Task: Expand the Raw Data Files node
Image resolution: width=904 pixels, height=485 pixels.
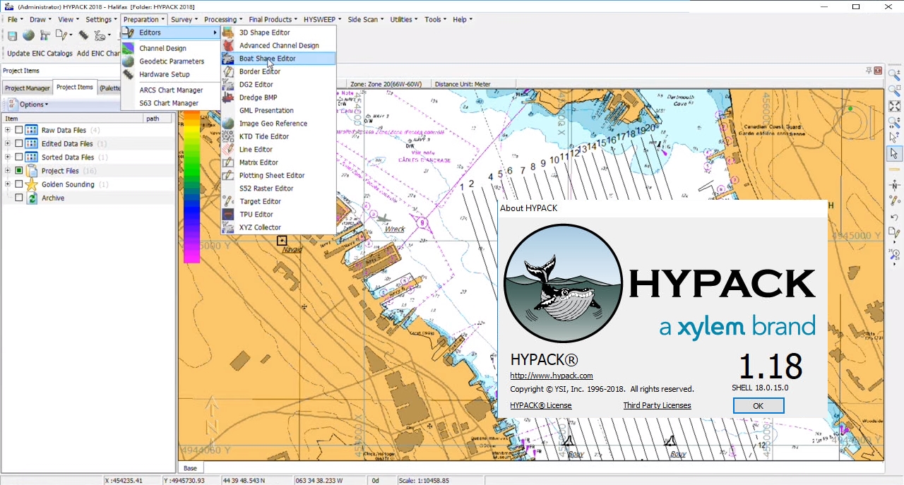Action: (8, 131)
